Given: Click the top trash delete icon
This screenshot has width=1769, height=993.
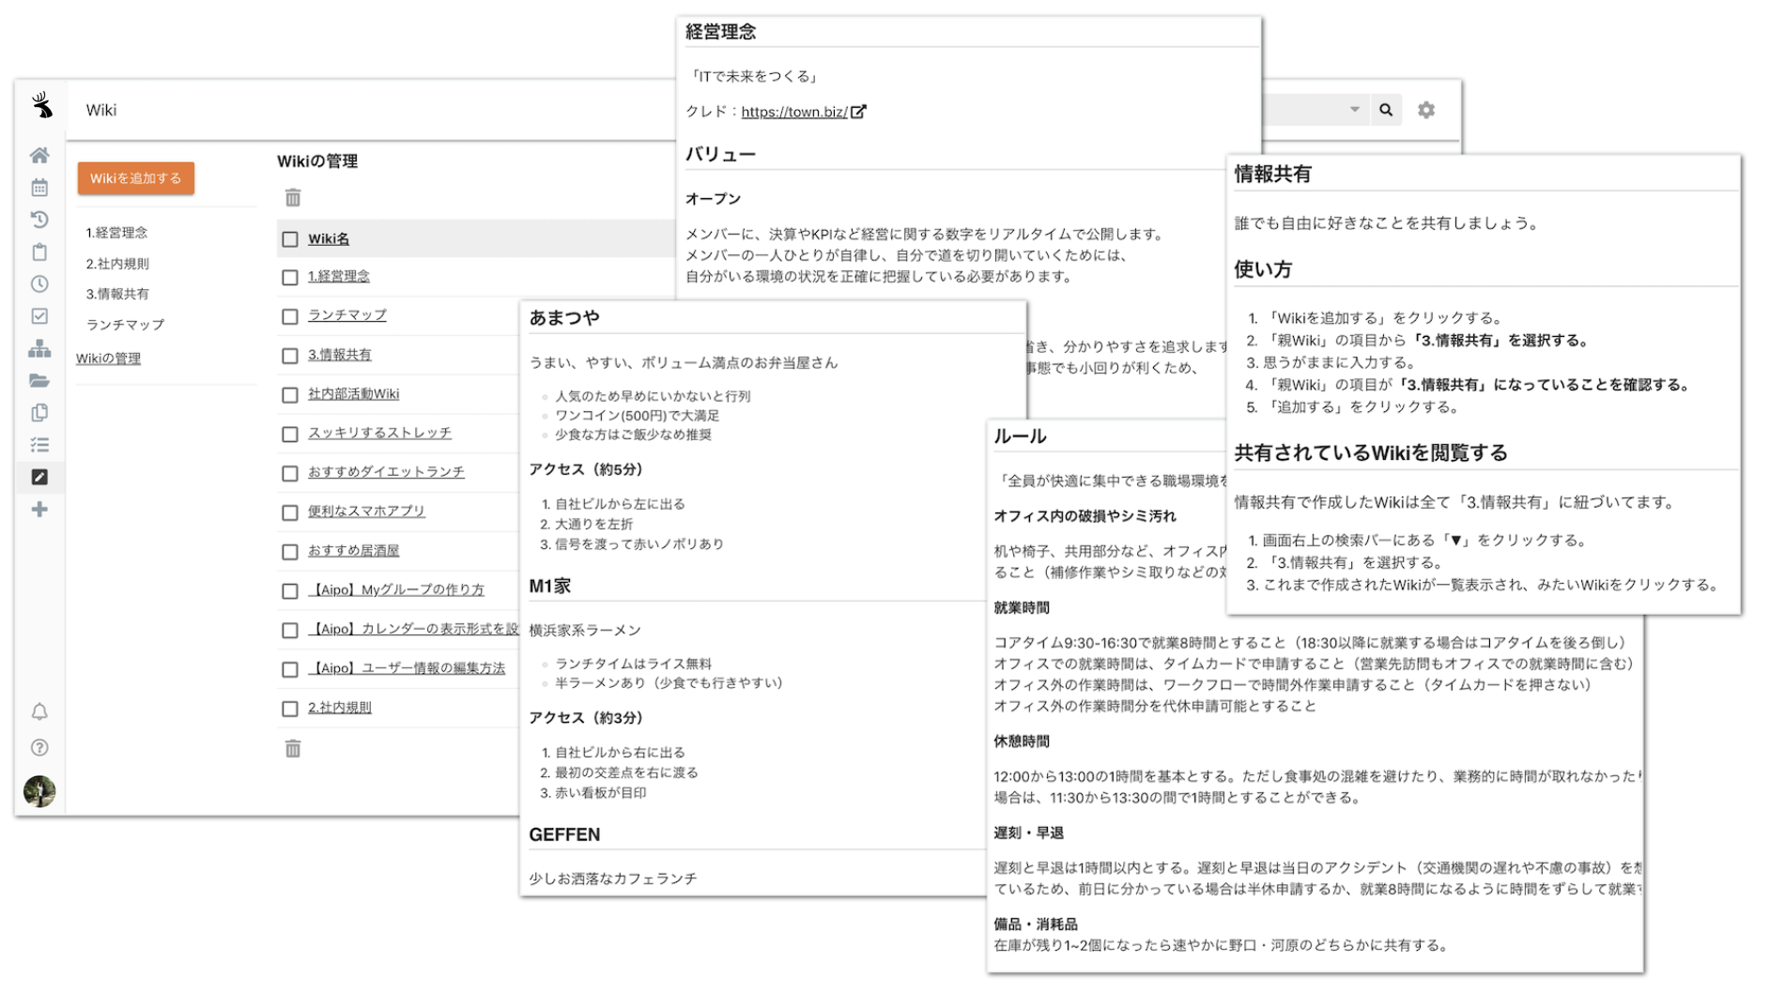Looking at the screenshot, I should click(x=293, y=197).
